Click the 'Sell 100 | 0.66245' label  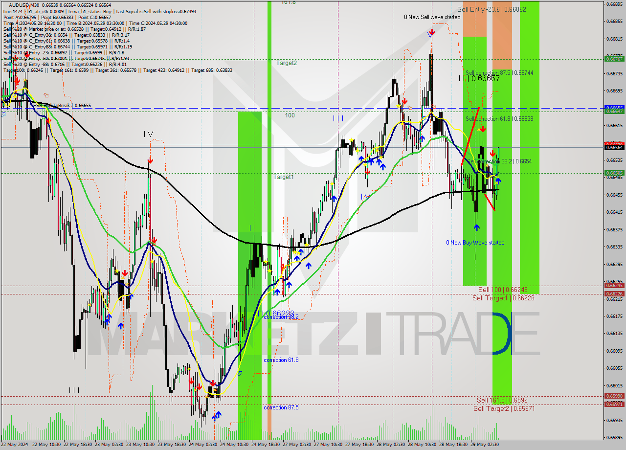(503, 290)
